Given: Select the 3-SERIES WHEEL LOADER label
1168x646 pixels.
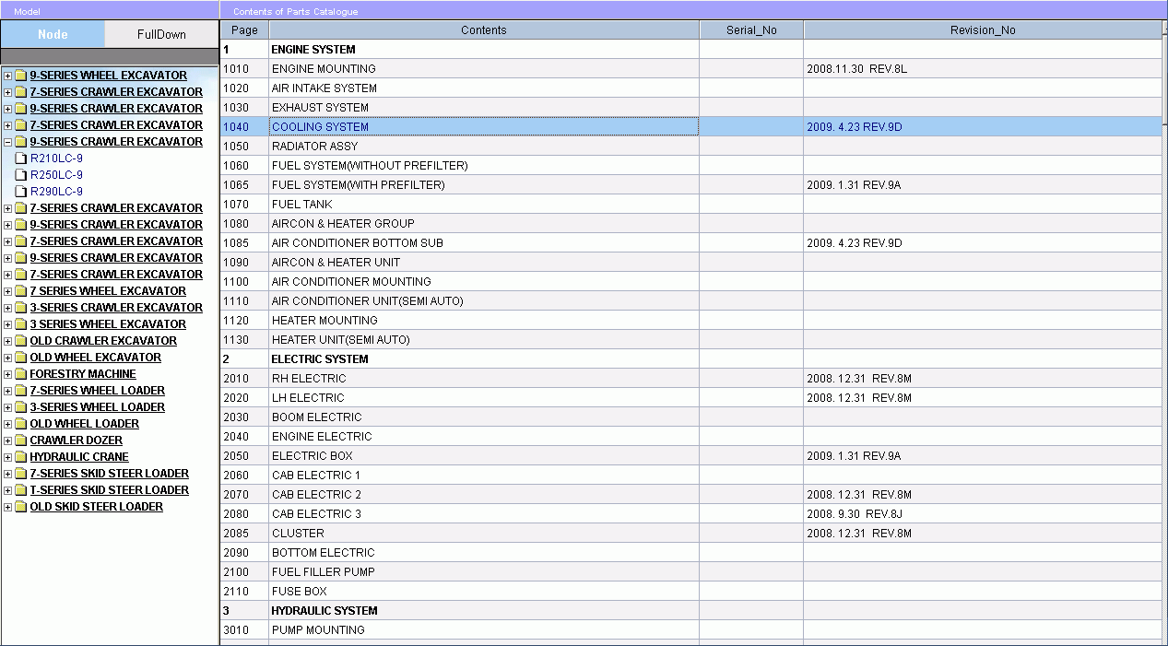Looking at the screenshot, I should 97,407.
